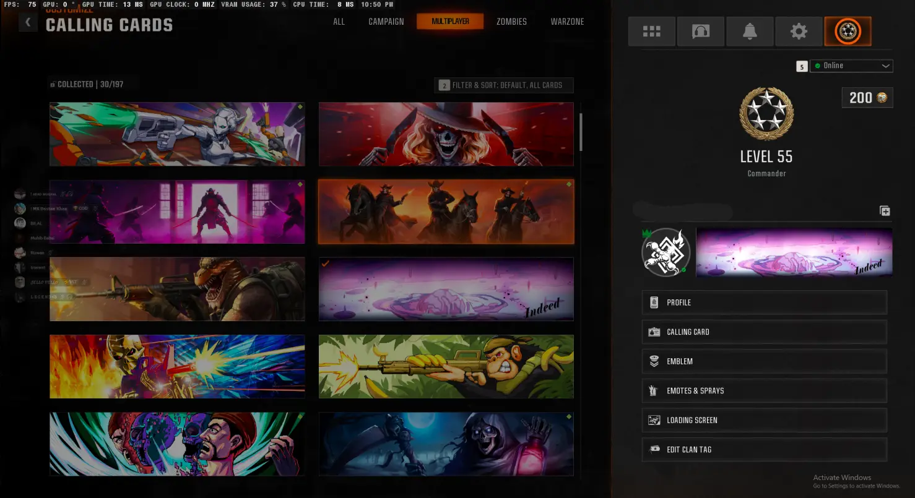Image resolution: width=915 pixels, height=498 pixels.
Task: Click the player emblem with green crown
Action: pyautogui.click(x=666, y=252)
